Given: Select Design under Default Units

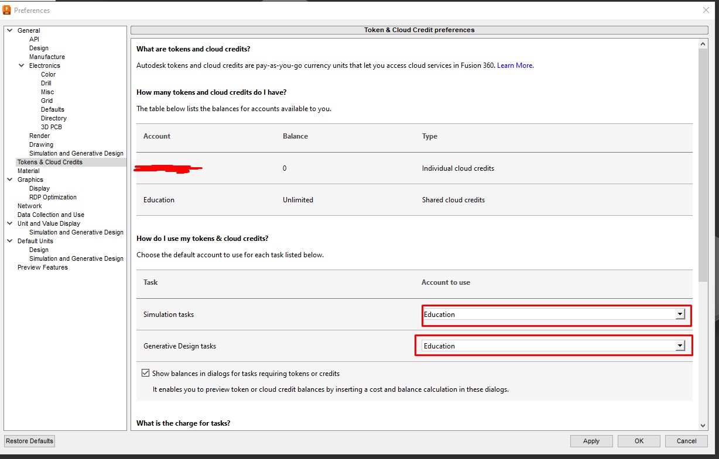Looking at the screenshot, I should pos(39,250).
